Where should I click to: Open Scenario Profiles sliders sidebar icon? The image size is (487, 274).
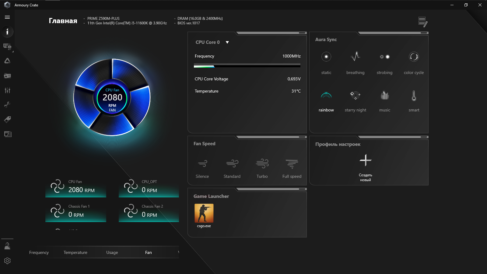click(x=7, y=90)
